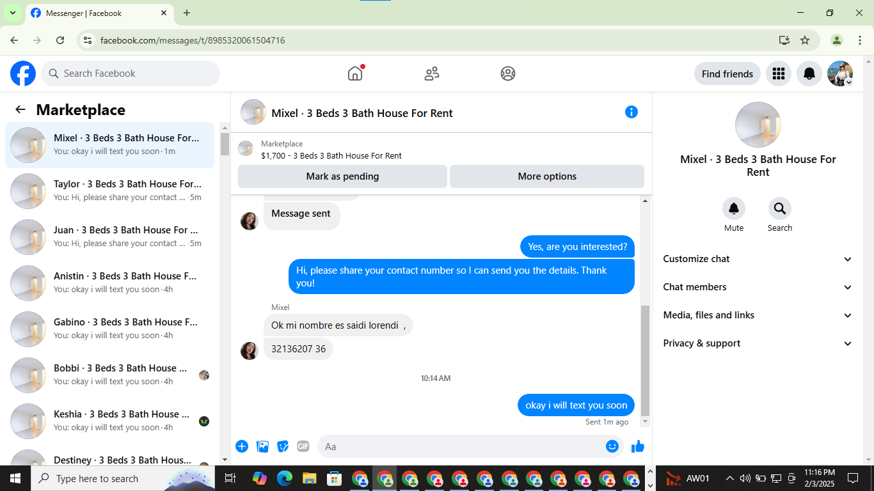The image size is (874, 491).
Task: Expand the Customize chat section
Action: tap(758, 259)
